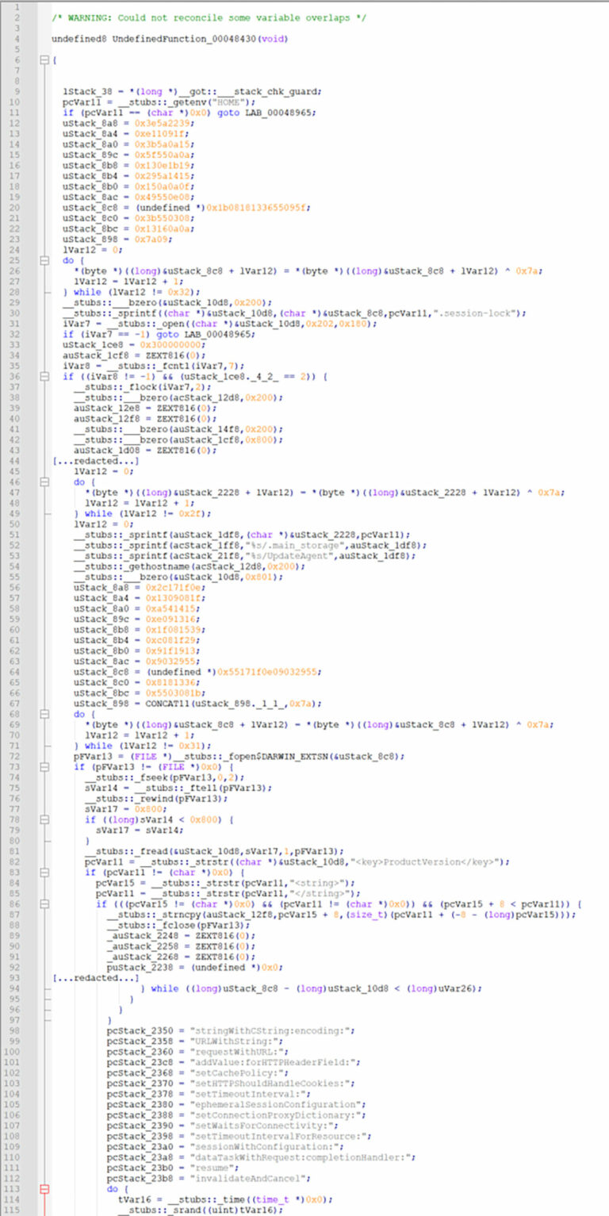
Task: Collapse the function body fold at line 6
Action: click(44, 60)
